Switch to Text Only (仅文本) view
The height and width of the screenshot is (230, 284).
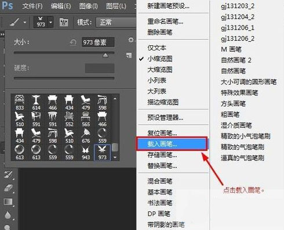tap(156, 48)
